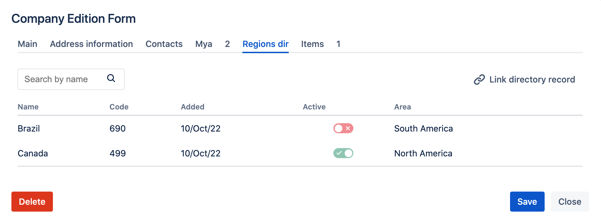Sort by the Added column header

192,107
